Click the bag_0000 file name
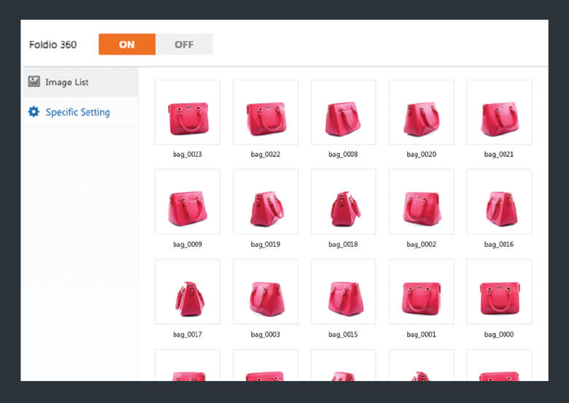This screenshot has height=403, width=569. click(x=499, y=334)
